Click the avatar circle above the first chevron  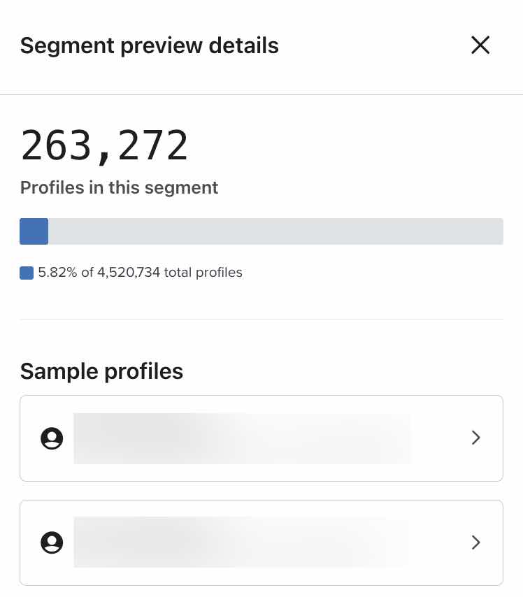52,438
